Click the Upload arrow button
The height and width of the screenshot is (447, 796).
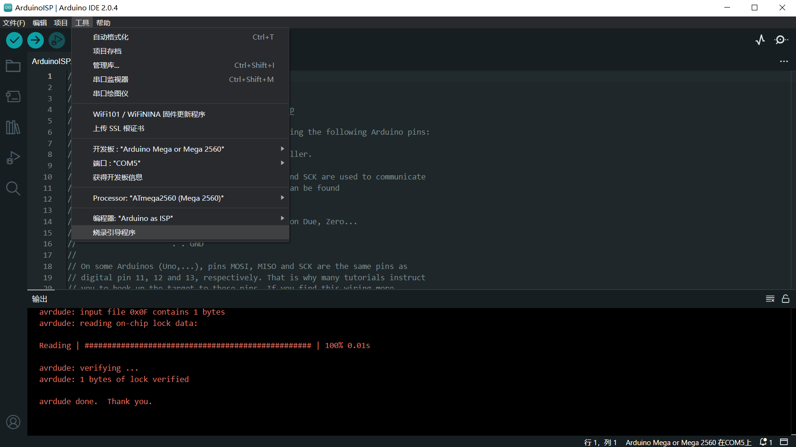[x=35, y=41]
